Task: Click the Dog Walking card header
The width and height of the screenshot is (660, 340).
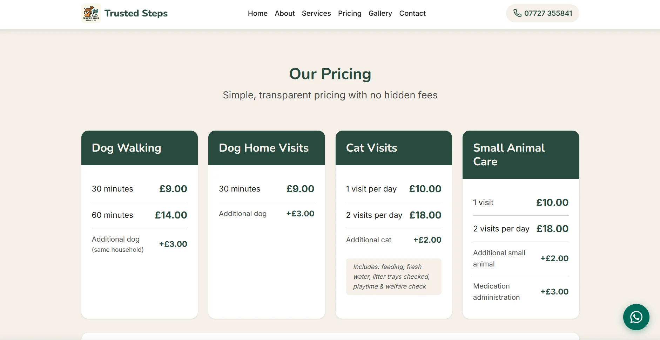Action: [x=140, y=148]
